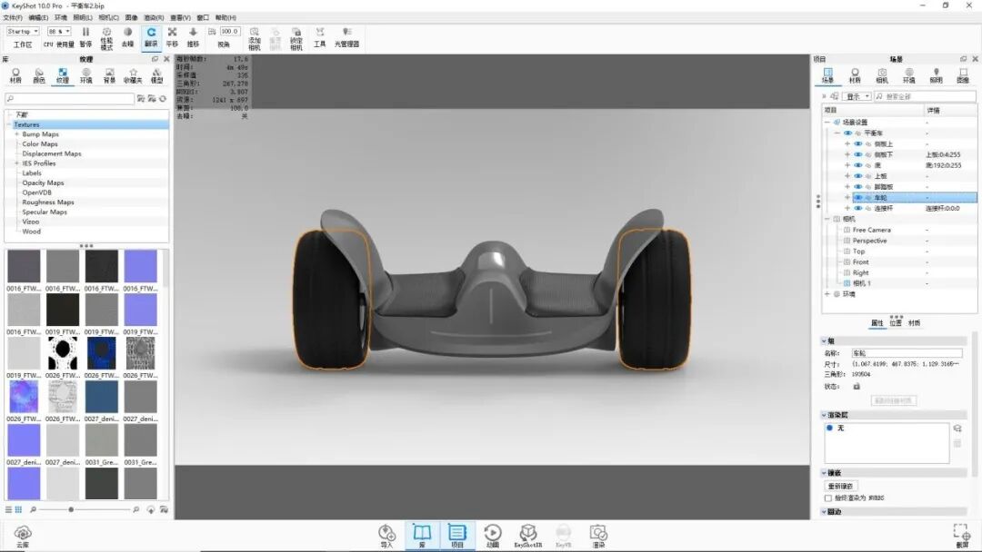
Task: Toggle visibility eye for 底
Action: coord(858,165)
